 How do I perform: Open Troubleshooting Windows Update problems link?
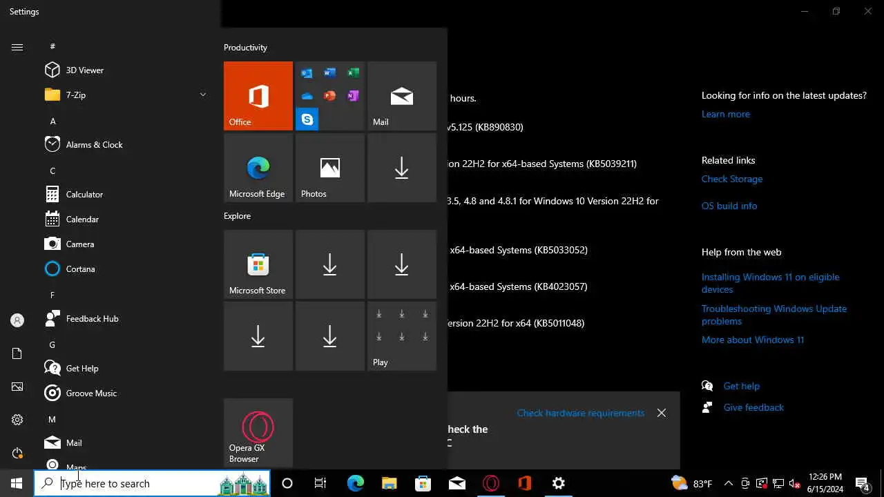(774, 315)
